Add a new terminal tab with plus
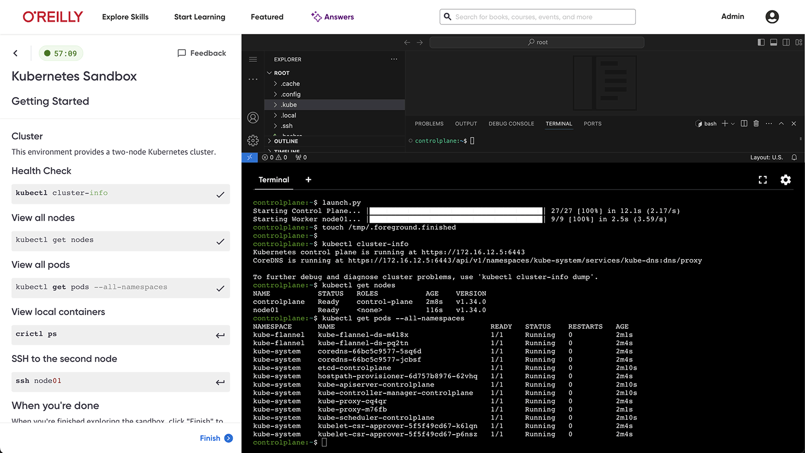The height and width of the screenshot is (453, 805). click(x=308, y=180)
